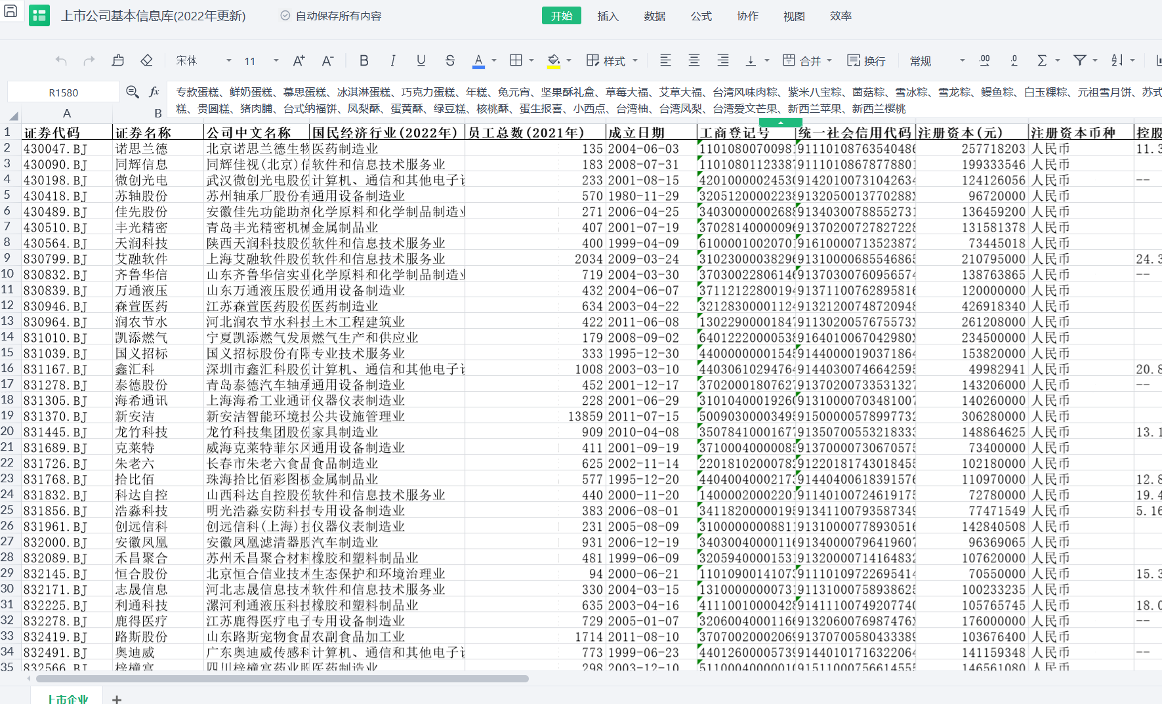Select cell 430047.BJ in row 2
Image resolution: width=1162 pixels, height=704 pixels.
pyautogui.click(x=66, y=149)
